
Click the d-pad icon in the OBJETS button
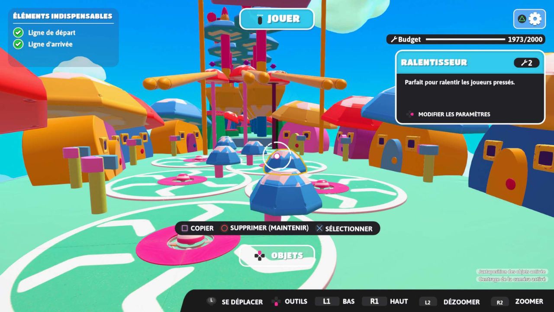[260, 256]
